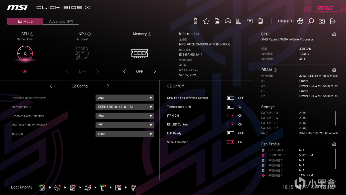Click the PUMP SYS 1 5309 RPM value
Screen dimensions: 346x195
tap(306, 155)
